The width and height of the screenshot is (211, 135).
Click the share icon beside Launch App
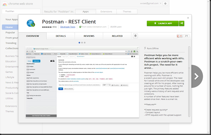182,23
